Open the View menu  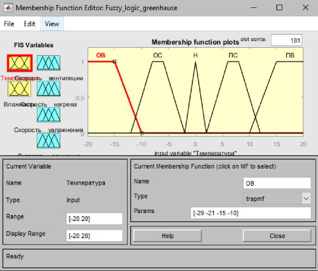[x=52, y=24]
